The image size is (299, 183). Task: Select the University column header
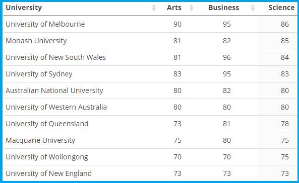(x=24, y=8)
